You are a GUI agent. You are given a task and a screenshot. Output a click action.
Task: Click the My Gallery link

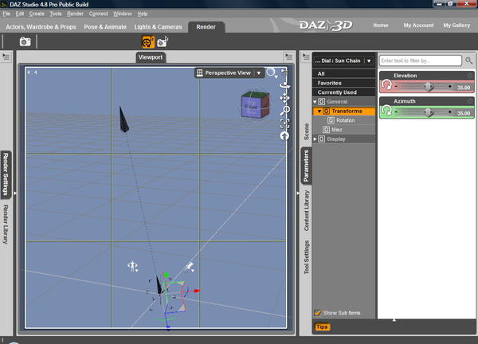pyautogui.click(x=456, y=25)
